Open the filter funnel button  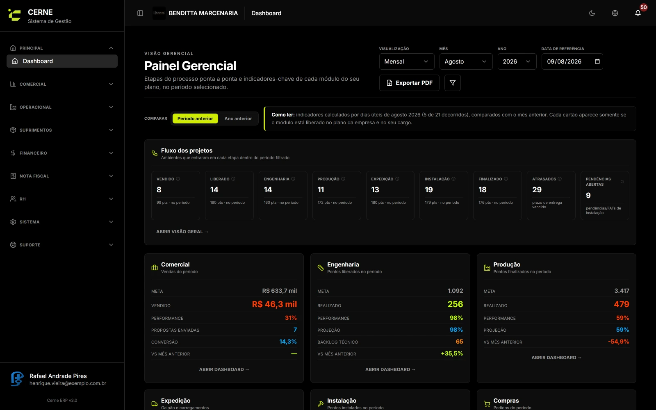coord(453,83)
